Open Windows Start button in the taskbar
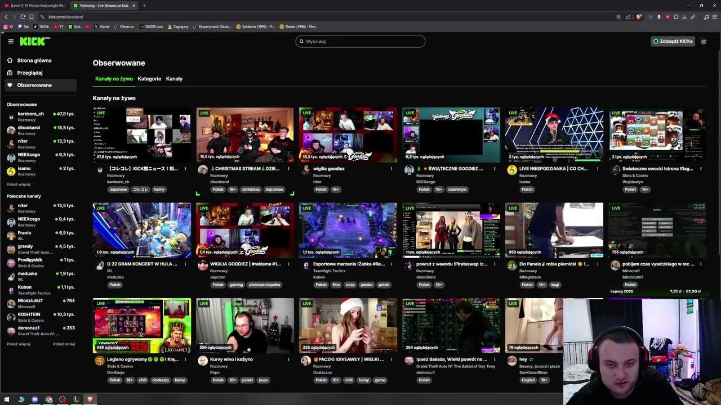The height and width of the screenshot is (405, 721). (x=7, y=399)
